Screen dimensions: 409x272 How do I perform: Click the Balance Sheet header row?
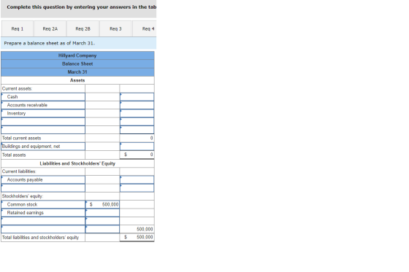coord(77,64)
